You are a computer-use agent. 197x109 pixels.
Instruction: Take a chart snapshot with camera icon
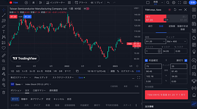tap(185, 3)
